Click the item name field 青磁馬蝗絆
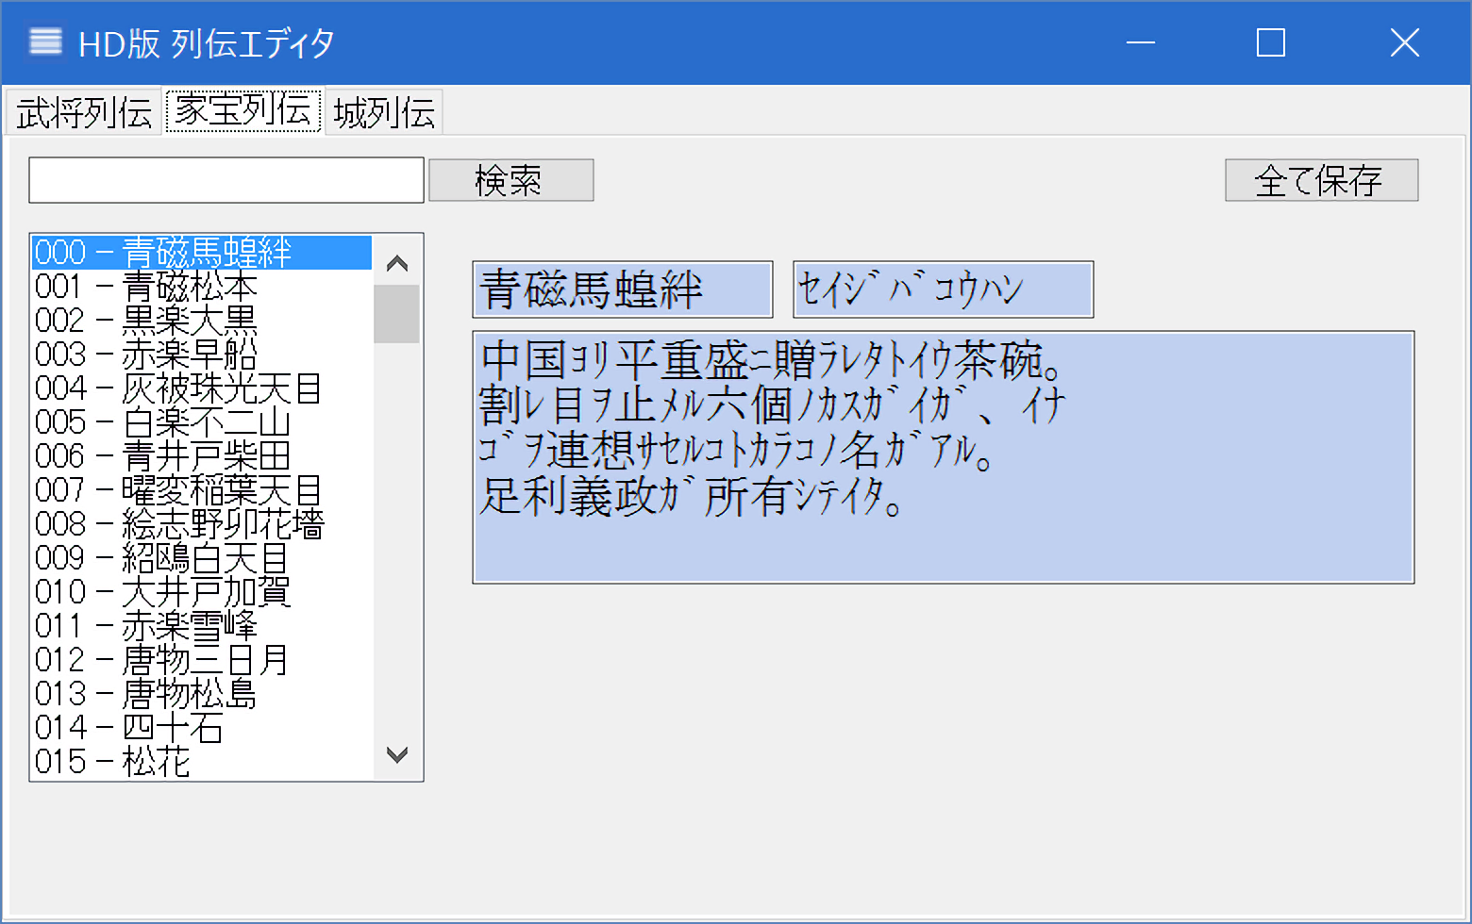The width and height of the screenshot is (1472, 924). [623, 289]
